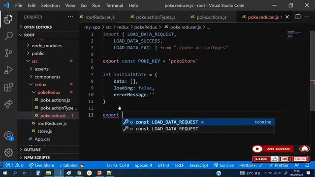Click the VS Code taskbar icon

coord(59,173)
